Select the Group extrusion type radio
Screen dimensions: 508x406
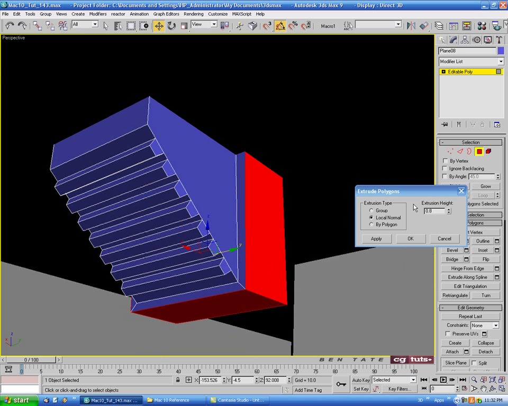tap(371, 210)
